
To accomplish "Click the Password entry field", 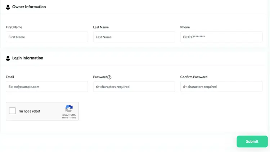I will click(x=134, y=87).
